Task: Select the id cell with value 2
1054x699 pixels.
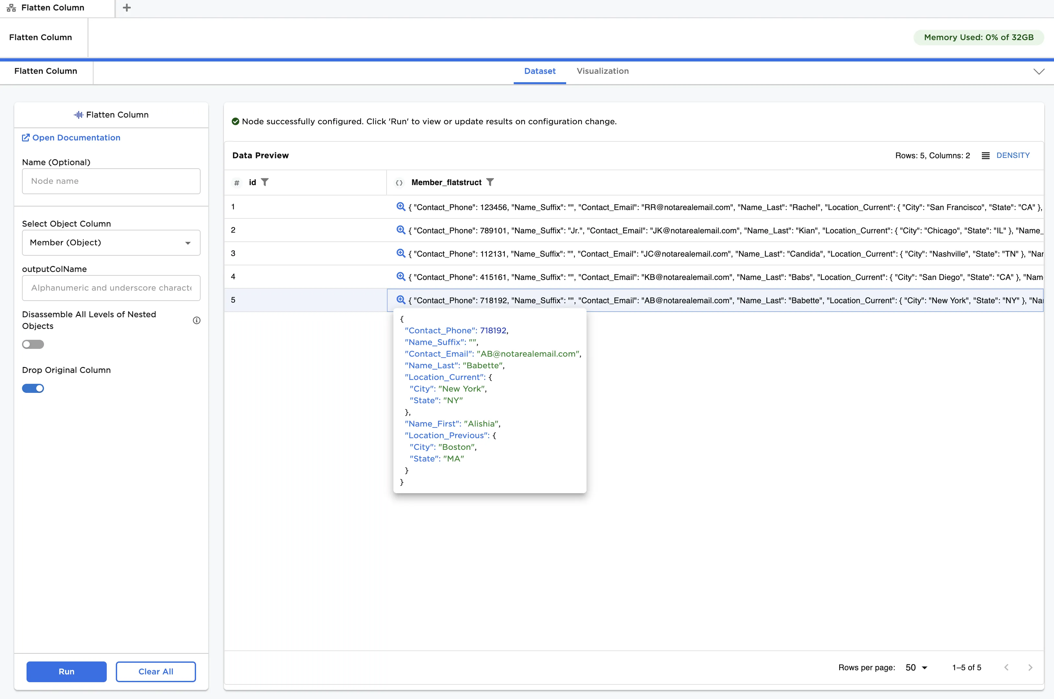Action: click(305, 230)
